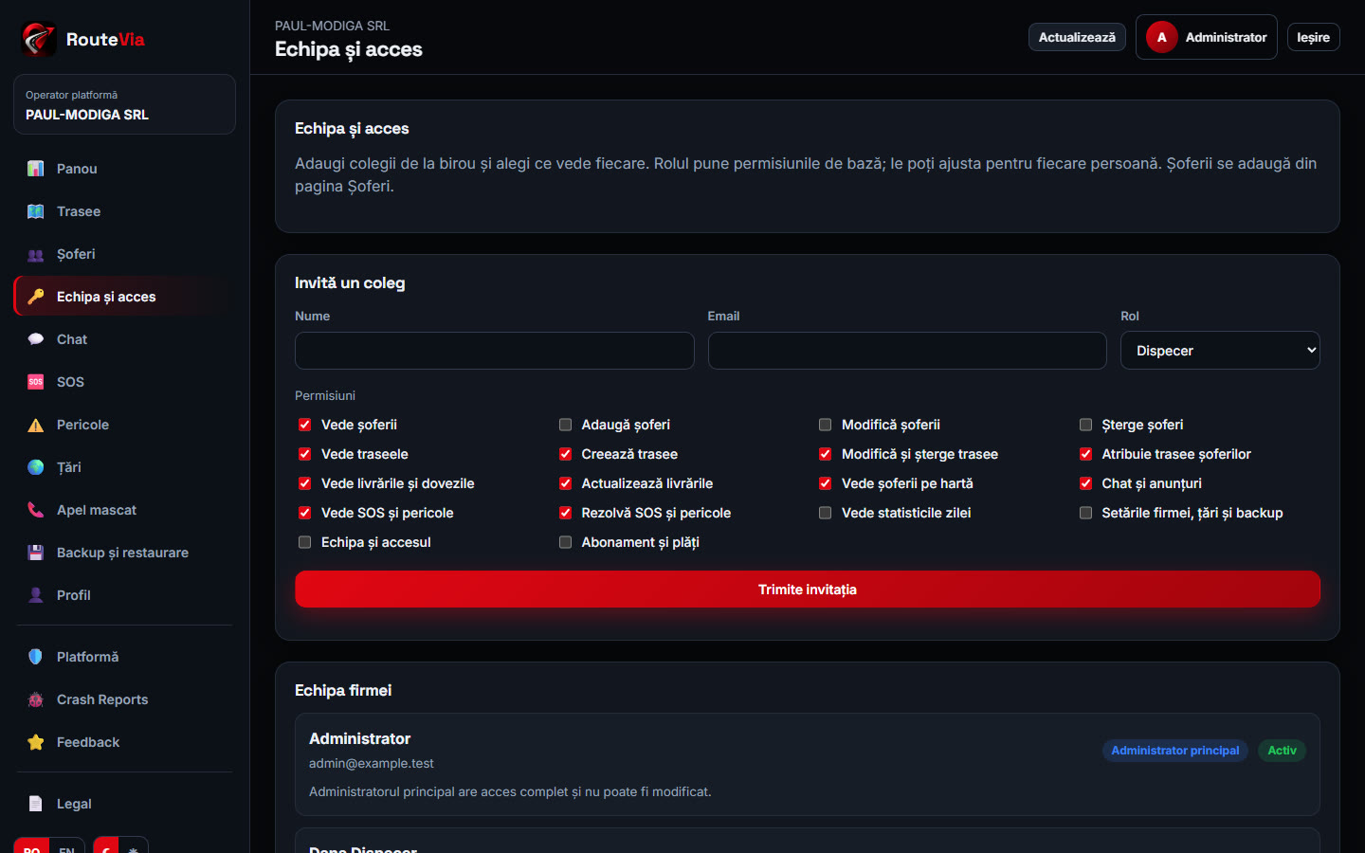Viewport: 1365px width, 853px height.
Task: Check the Modifică șoferii permission
Action: point(825,425)
